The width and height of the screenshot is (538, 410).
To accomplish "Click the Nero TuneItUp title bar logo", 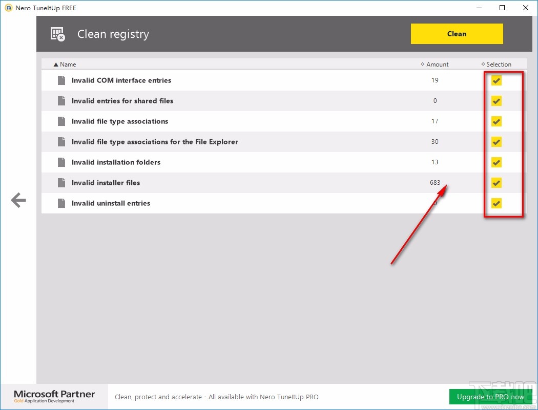I will pos(8,8).
